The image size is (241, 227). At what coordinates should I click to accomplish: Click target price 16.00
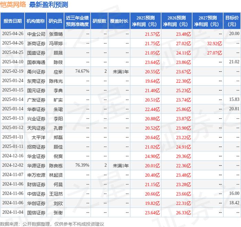point(234,193)
